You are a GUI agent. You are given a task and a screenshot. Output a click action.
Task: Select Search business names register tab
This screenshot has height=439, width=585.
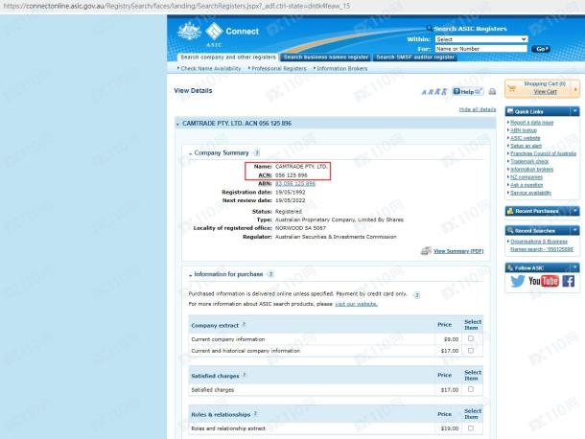click(x=326, y=58)
